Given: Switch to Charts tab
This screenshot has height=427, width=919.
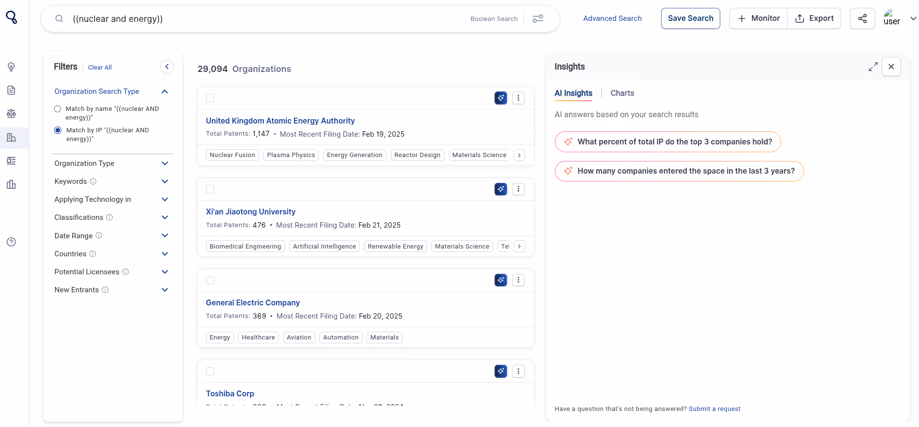Looking at the screenshot, I should pyautogui.click(x=622, y=93).
